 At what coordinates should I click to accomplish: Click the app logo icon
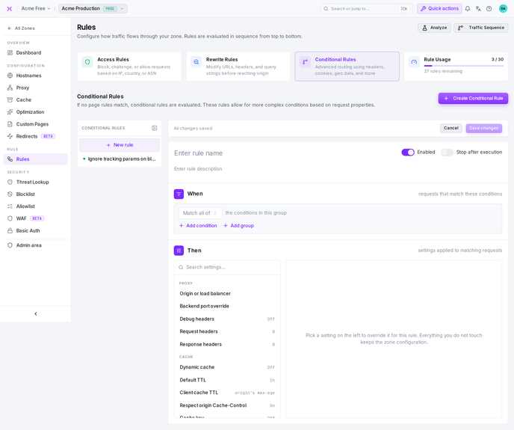click(x=10, y=9)
